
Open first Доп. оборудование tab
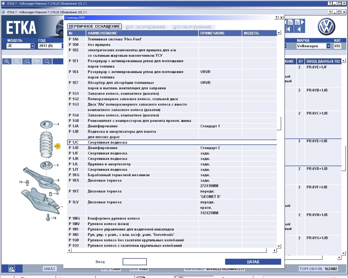145,27
